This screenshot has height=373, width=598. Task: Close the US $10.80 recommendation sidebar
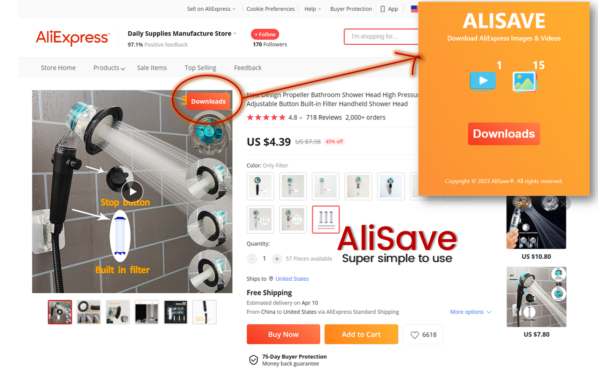(564, 203)
